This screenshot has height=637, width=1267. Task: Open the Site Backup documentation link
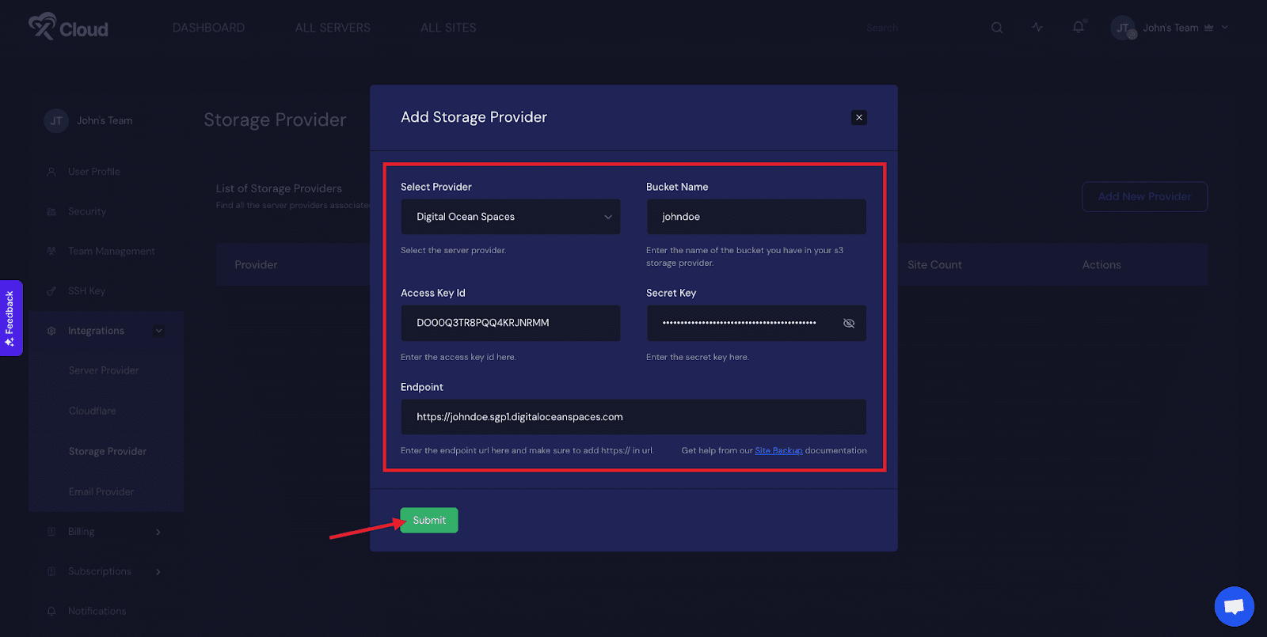point(778,450)
